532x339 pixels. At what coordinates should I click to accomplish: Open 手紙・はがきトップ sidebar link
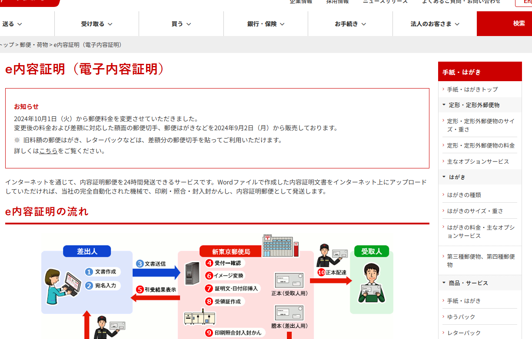coord(472,89)
